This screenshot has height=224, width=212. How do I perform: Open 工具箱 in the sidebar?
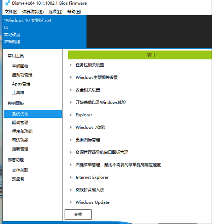[x=18, y=93]
